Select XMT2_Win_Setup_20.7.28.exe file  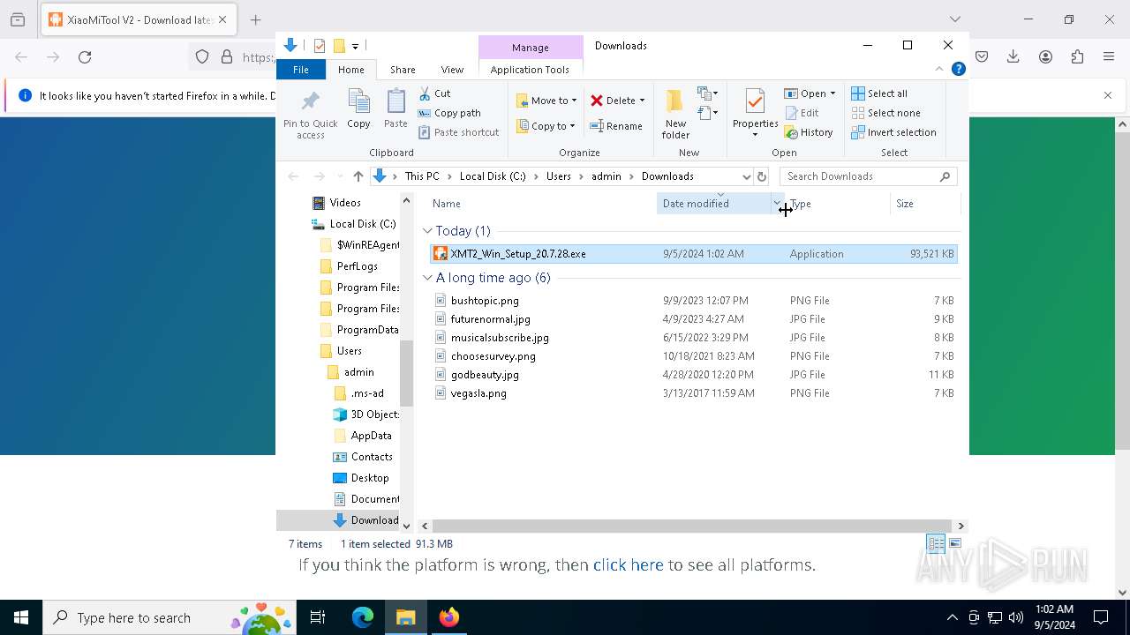click(694, 254)
